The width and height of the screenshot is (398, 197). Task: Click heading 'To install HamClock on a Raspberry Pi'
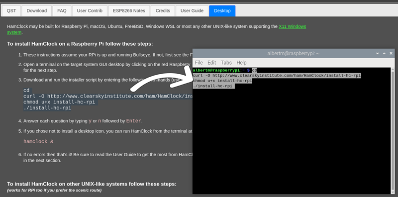pos(80,44)
